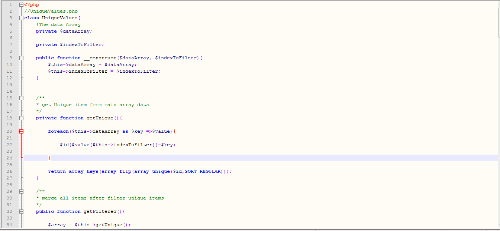Click the highlighted red closing brace on line 24
This screenshot has height=231, width=500.
click(49, 158)
